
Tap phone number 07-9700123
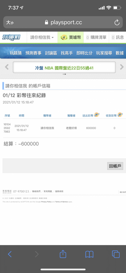[21, 191]
